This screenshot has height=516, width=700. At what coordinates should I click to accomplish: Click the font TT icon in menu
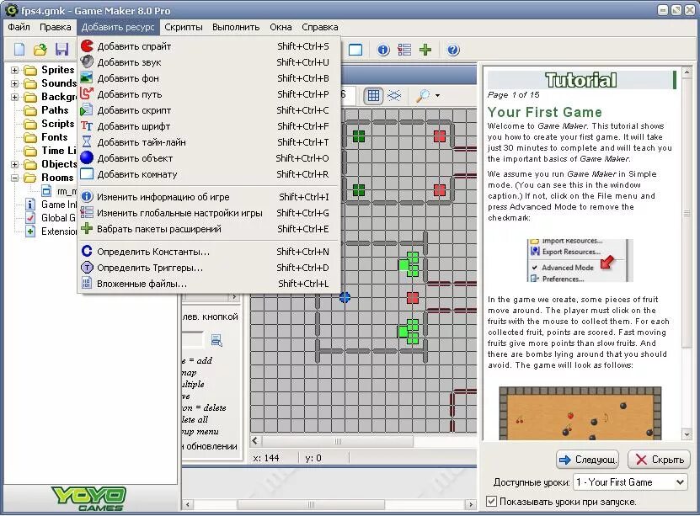[x=87, y=126]
